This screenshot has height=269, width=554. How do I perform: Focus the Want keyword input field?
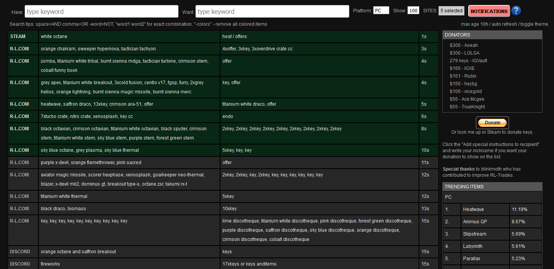click(272, 12)
